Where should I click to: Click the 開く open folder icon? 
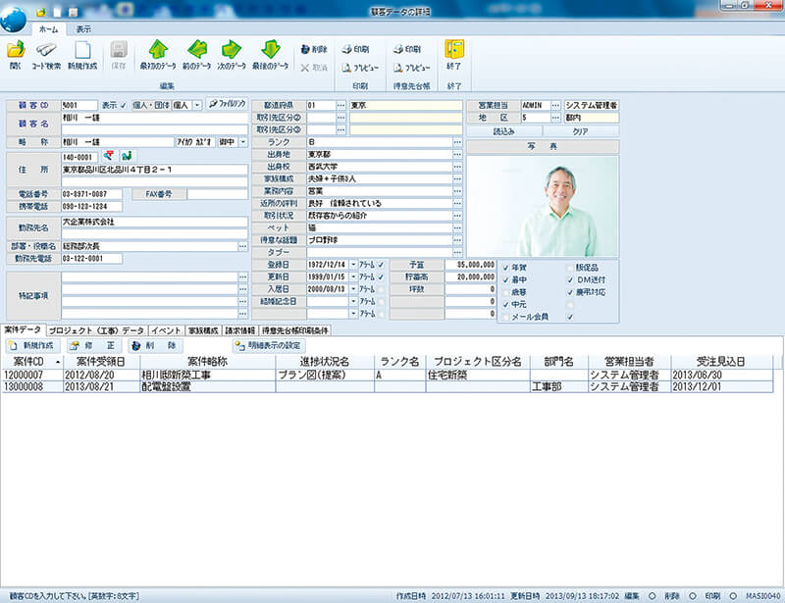coord(16,51)
